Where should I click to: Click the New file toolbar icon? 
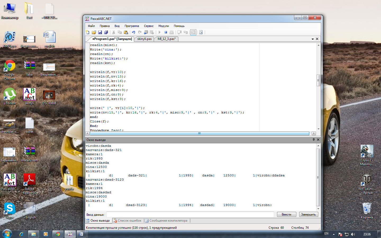88,32
